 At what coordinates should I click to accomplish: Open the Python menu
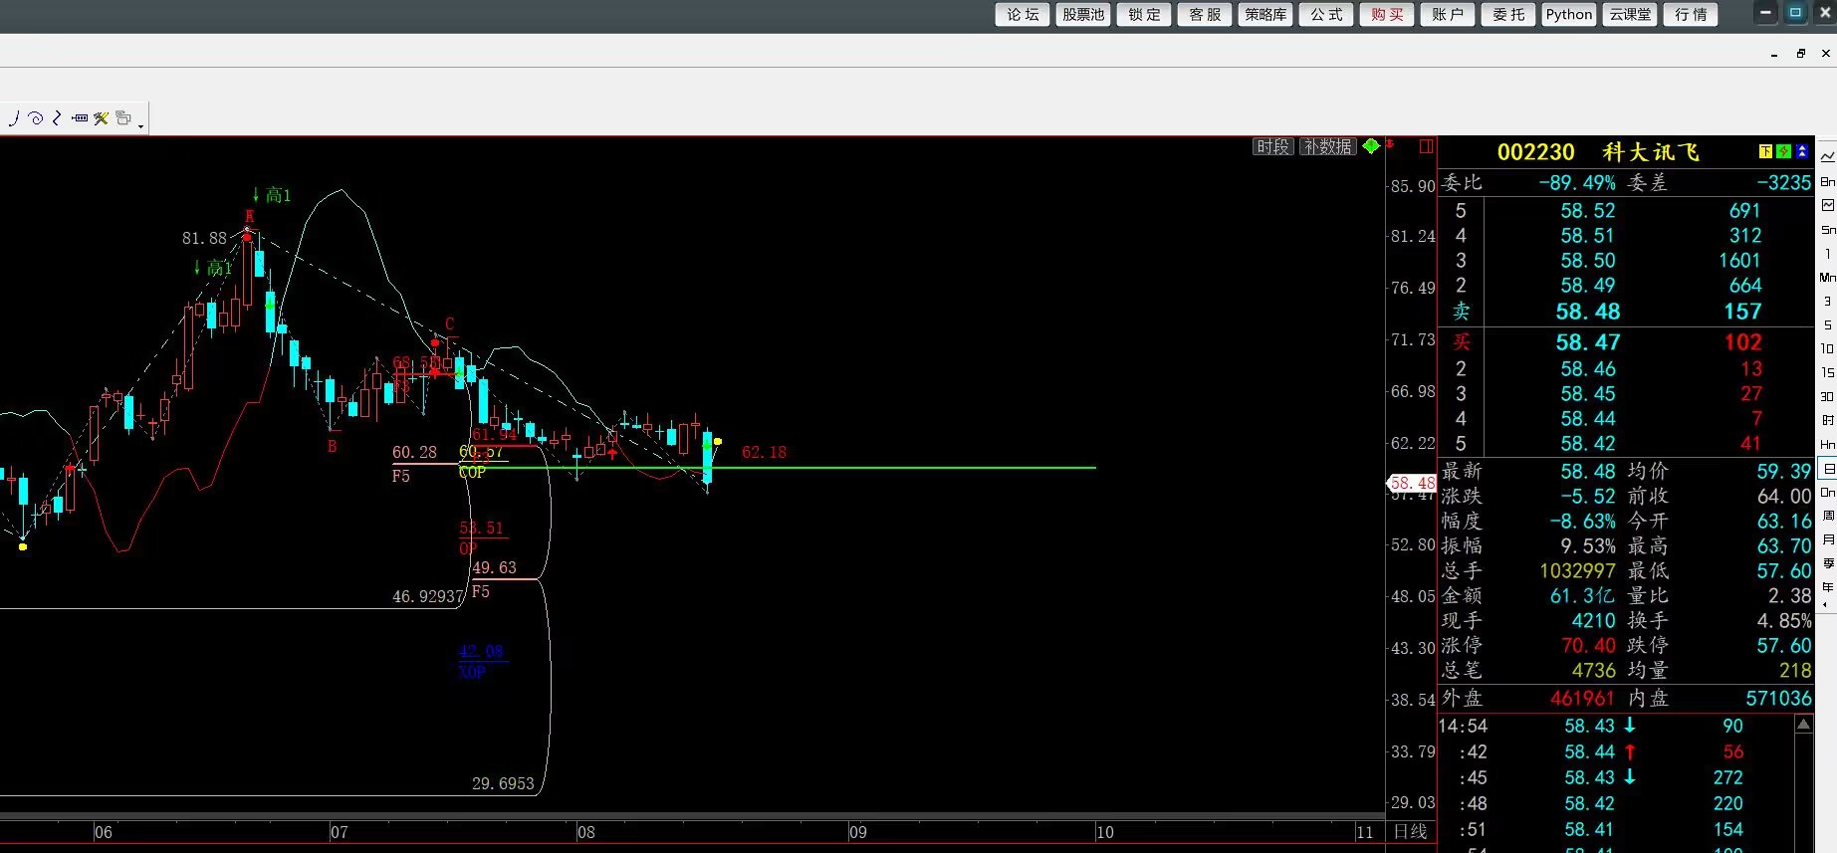pos(1569,14)
